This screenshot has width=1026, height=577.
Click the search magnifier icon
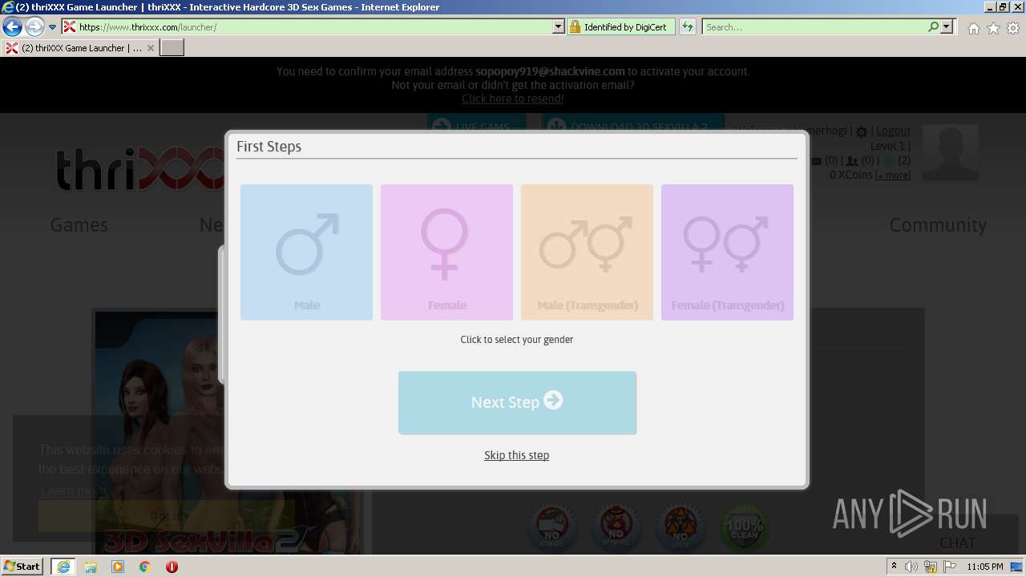pos(933,26)
